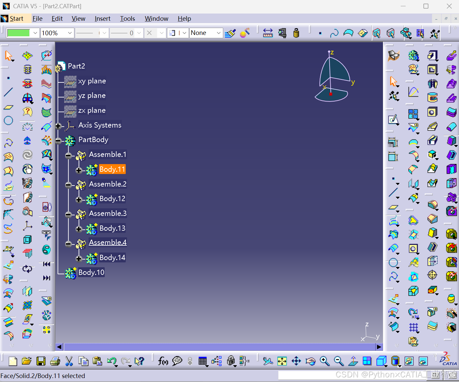
Task: Click the Sketch icon in right toolbar
Action: click(x=393, y=120)
